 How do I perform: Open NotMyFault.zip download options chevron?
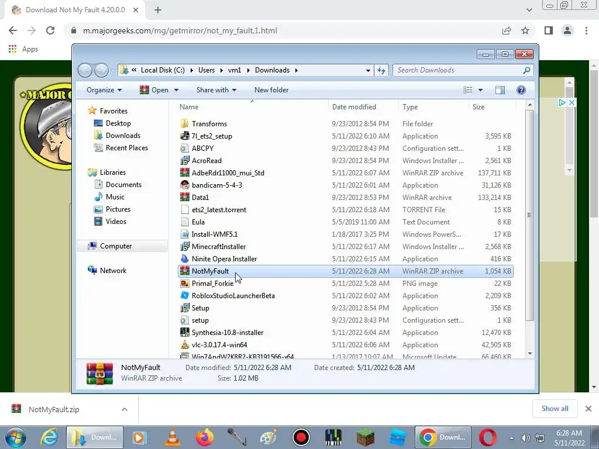[x=125, y=409]
